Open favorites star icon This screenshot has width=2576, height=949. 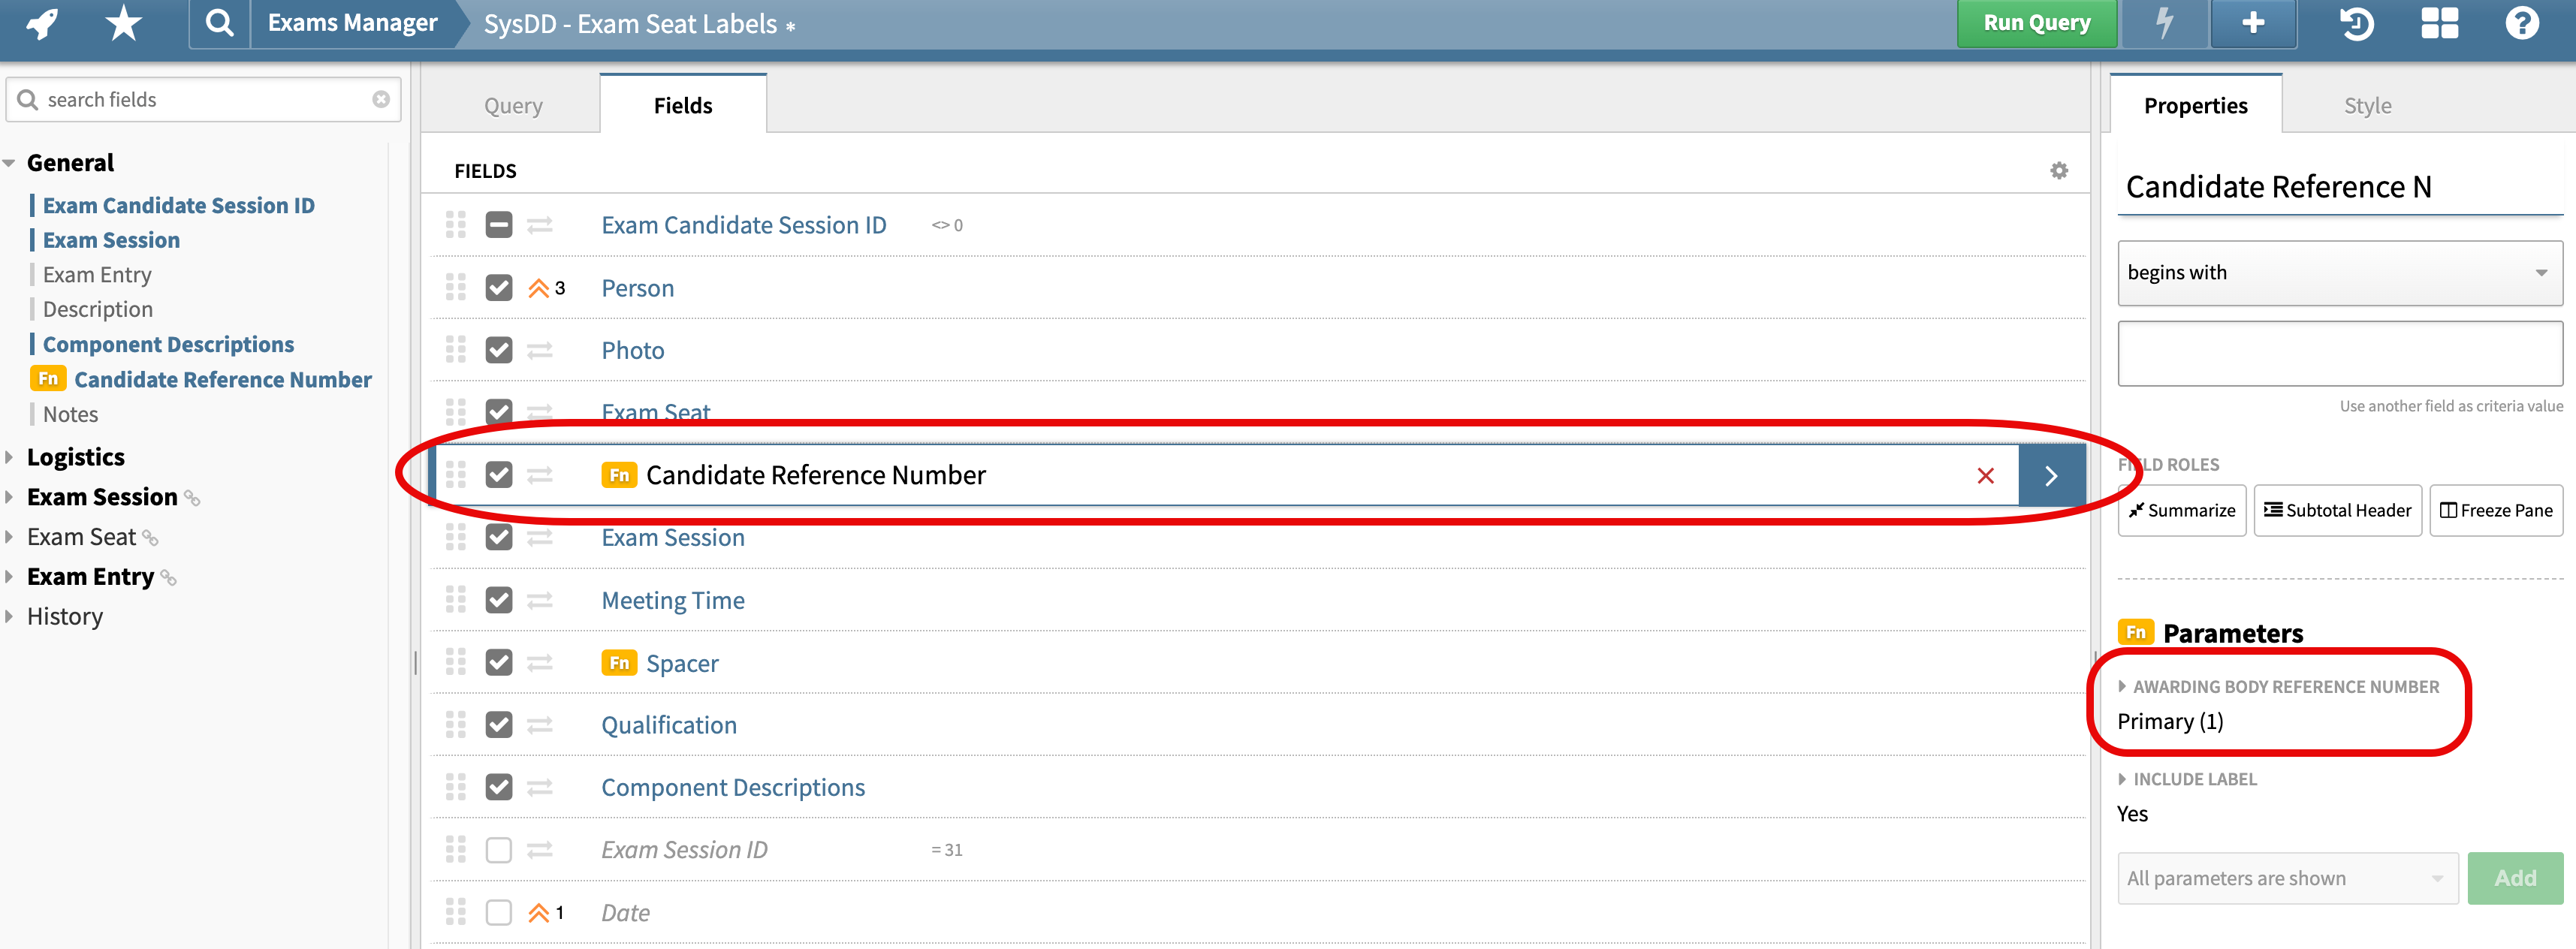point(123,22)
